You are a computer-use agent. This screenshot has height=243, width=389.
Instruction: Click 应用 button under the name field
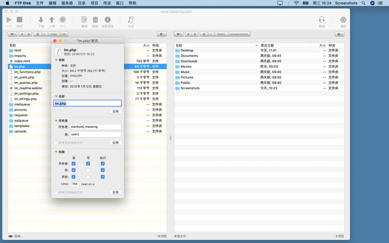pos(115,111)
